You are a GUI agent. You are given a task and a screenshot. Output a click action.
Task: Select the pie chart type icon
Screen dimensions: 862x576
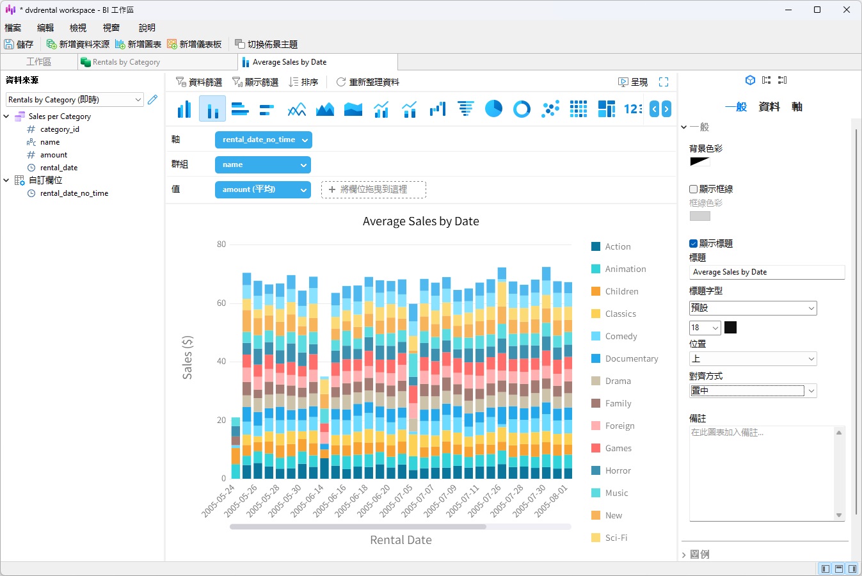click(x=494, y=109)
